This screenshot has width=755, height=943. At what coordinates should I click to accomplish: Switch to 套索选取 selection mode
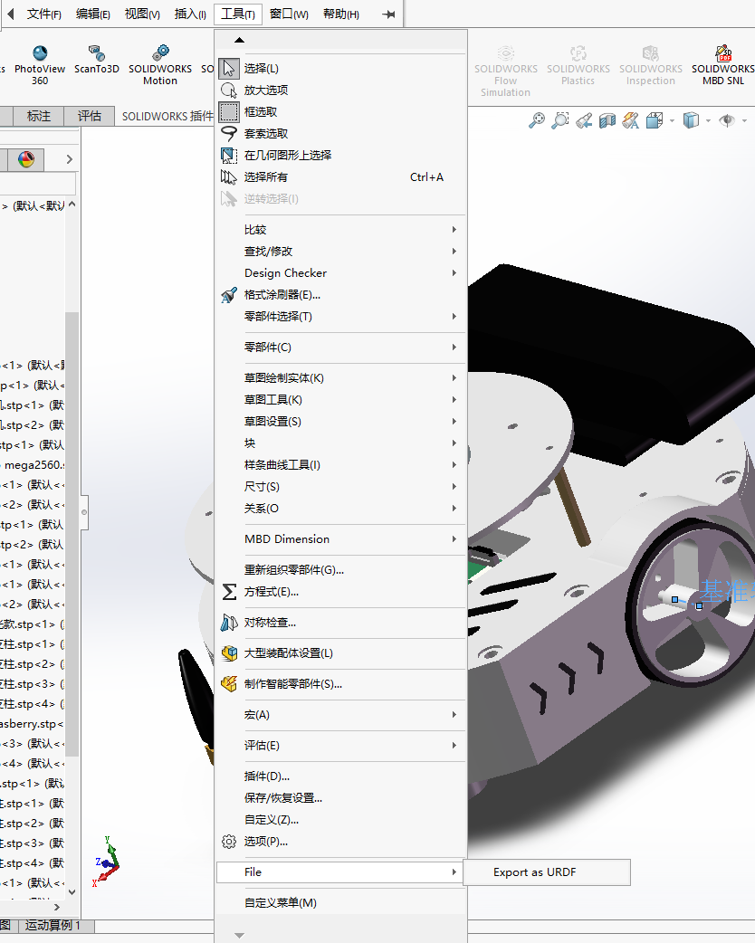(x=264, y=132)
